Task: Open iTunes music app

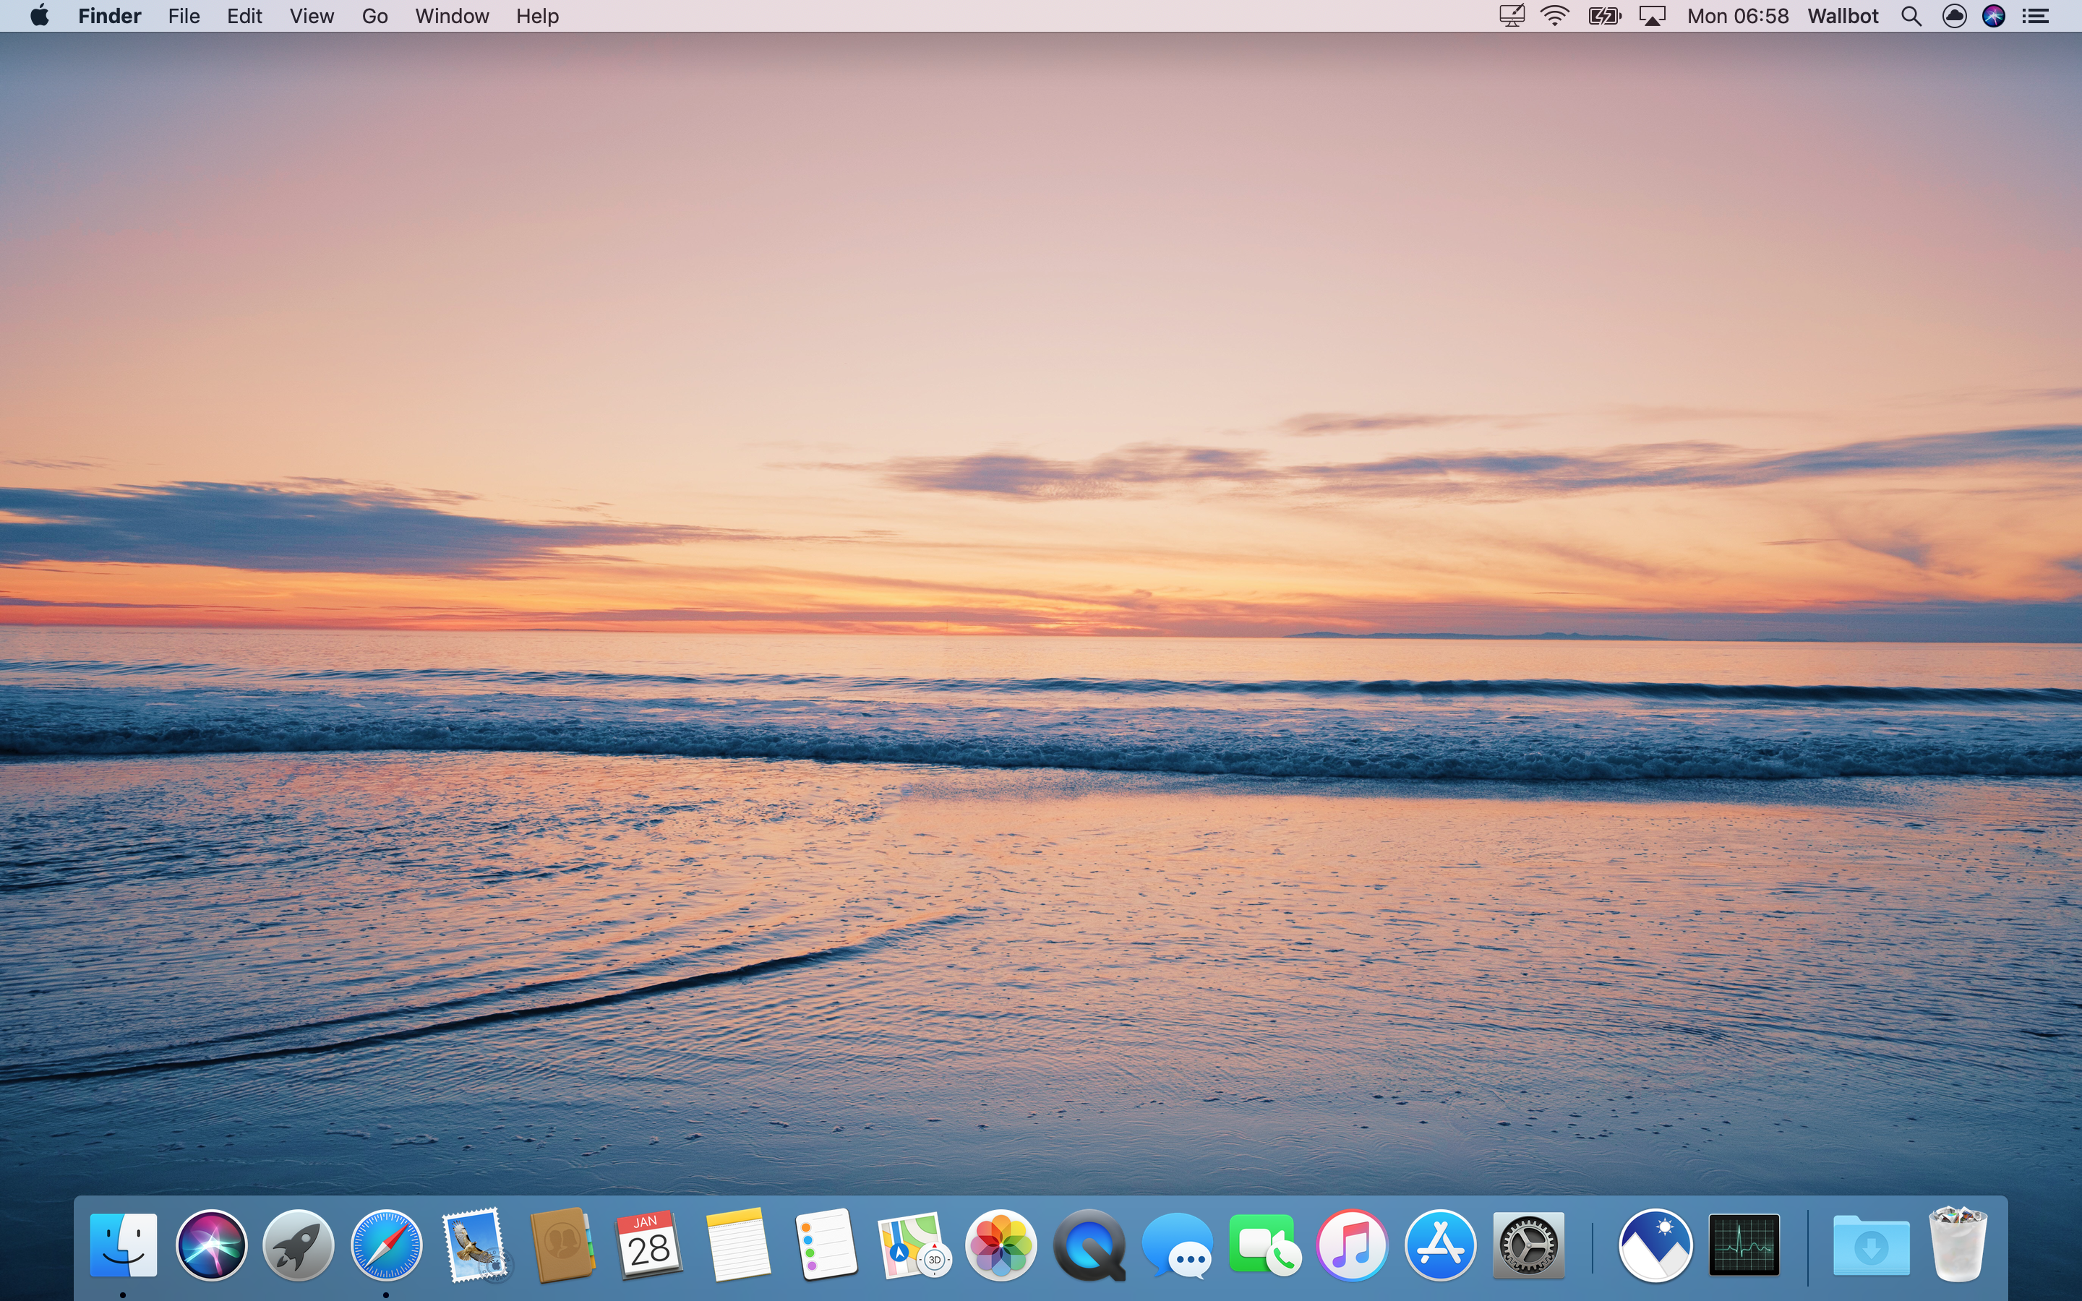Action: 1352,1244
